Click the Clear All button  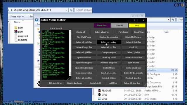click(x=120, y=25)
